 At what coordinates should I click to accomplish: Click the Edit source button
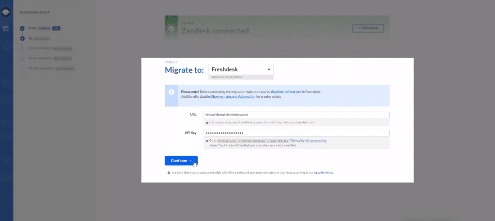368,28
